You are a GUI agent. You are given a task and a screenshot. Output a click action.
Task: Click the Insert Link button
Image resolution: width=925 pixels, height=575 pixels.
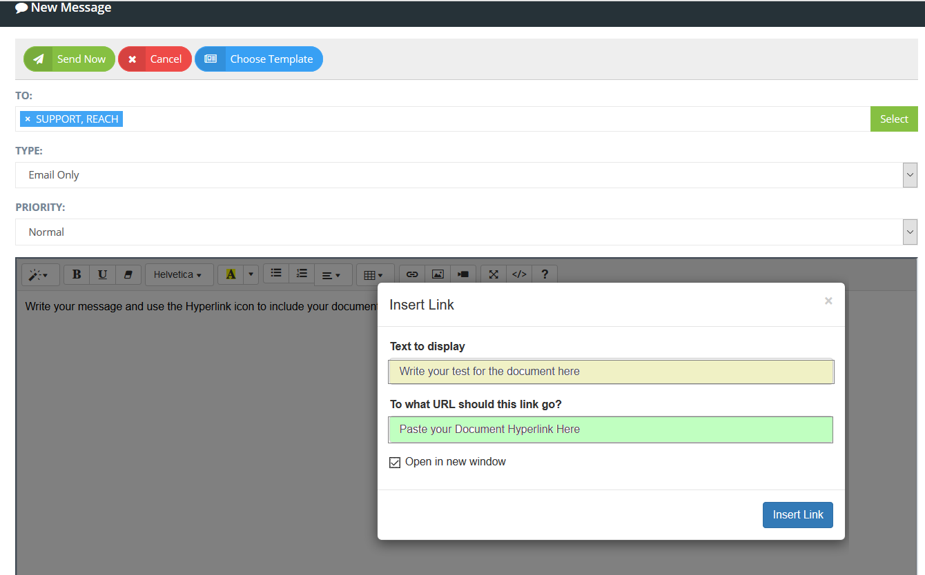[x=797, y=515]
